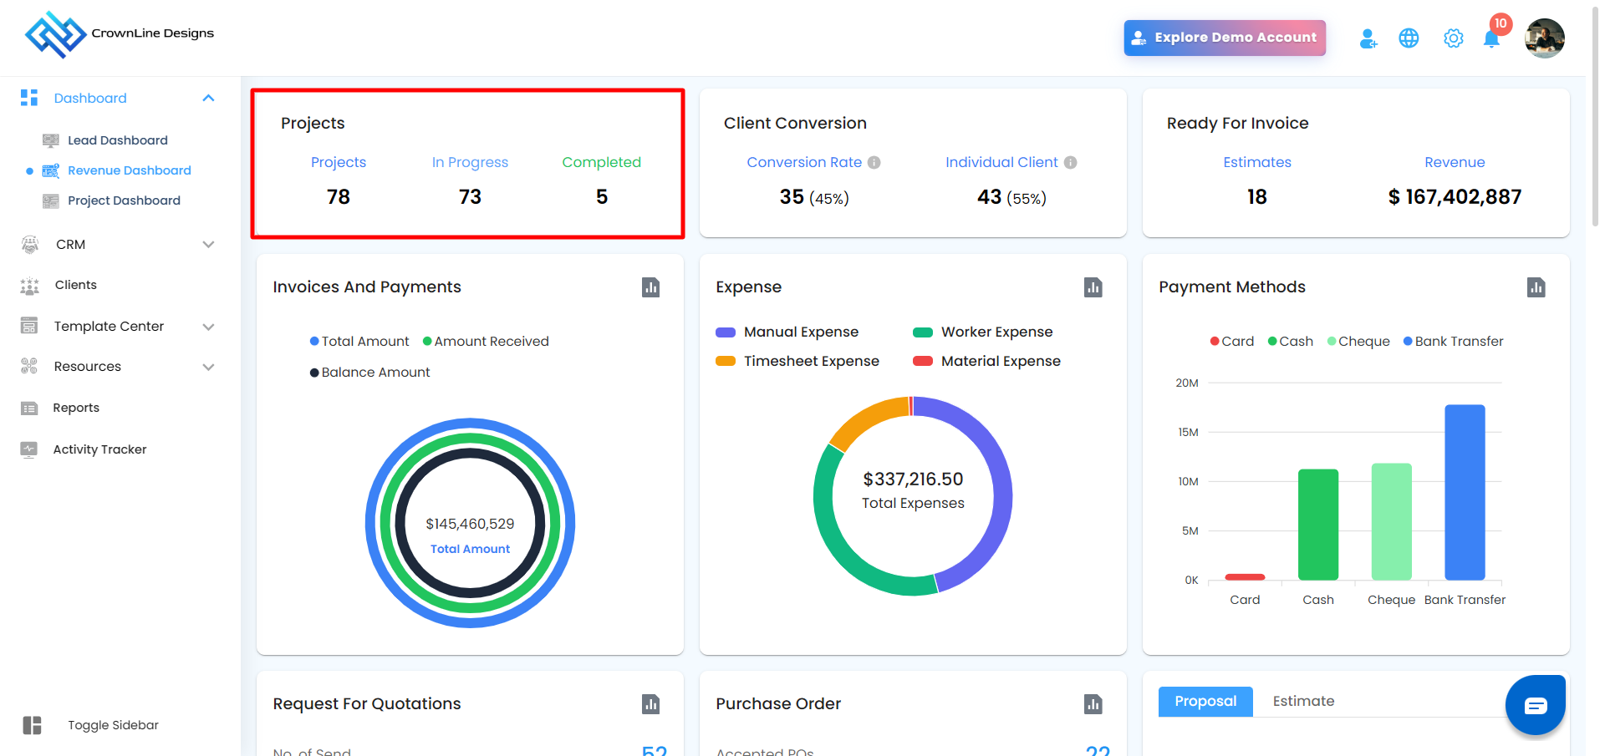
Task: Open settings gear icon in header
Action: (1453, 38)
